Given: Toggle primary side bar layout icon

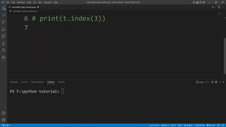Looking at the screenshot, I should (x=194, y=2).
